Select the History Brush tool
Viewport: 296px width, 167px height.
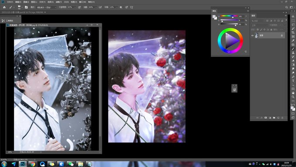[293, 57]
